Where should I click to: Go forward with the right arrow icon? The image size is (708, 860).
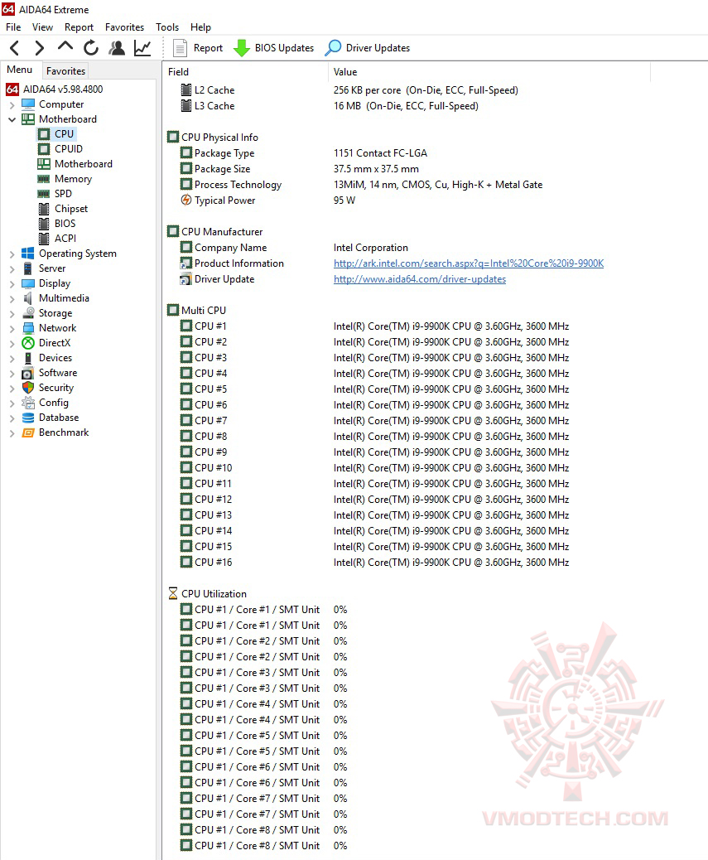[39, 48]
